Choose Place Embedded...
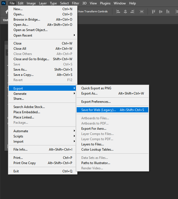Viewport: 178px width, 199px height. (43, 112)
